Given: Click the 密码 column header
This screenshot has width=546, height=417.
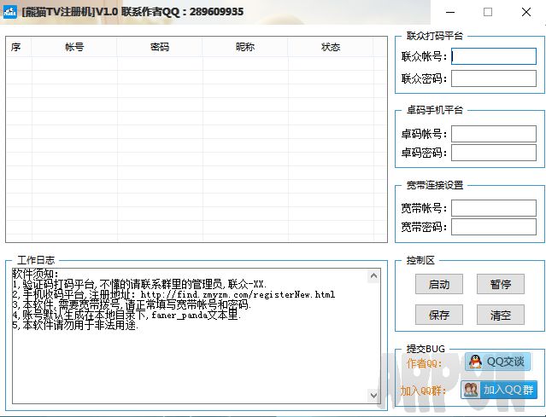Looking at the screenshot, I should tap(160, 48).
